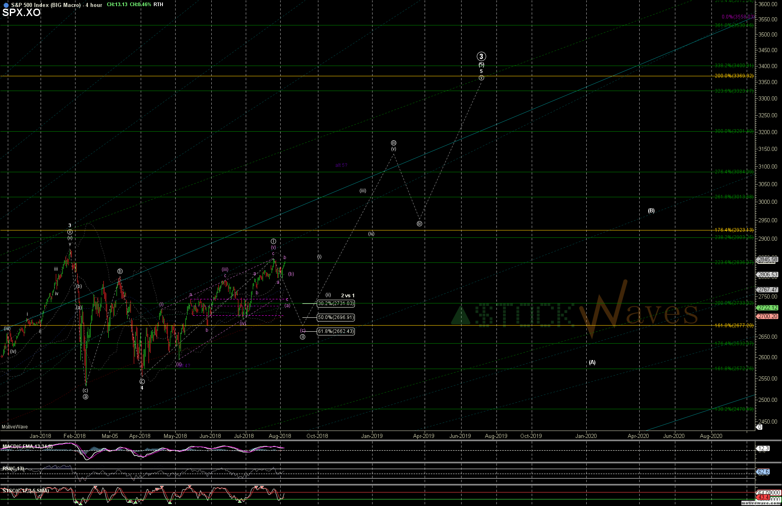
Task: Click the circled iii wave label near 3150
Action: click(x=393, y=143)
